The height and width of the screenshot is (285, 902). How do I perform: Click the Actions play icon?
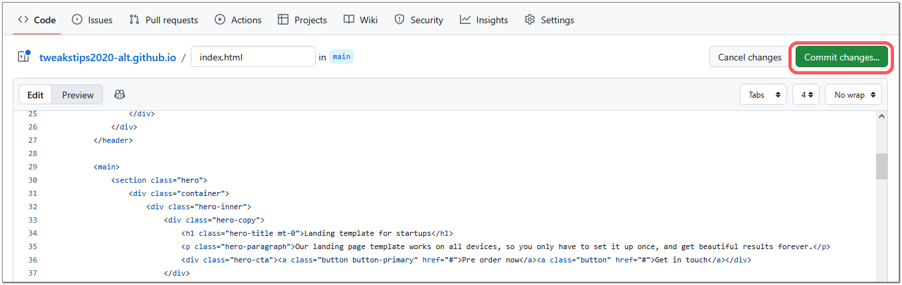coord(220,20)
